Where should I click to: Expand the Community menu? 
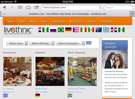[x=107, y=22]
